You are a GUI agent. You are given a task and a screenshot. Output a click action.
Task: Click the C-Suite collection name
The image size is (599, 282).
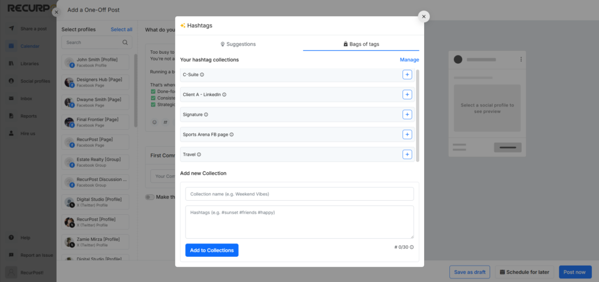191,74
